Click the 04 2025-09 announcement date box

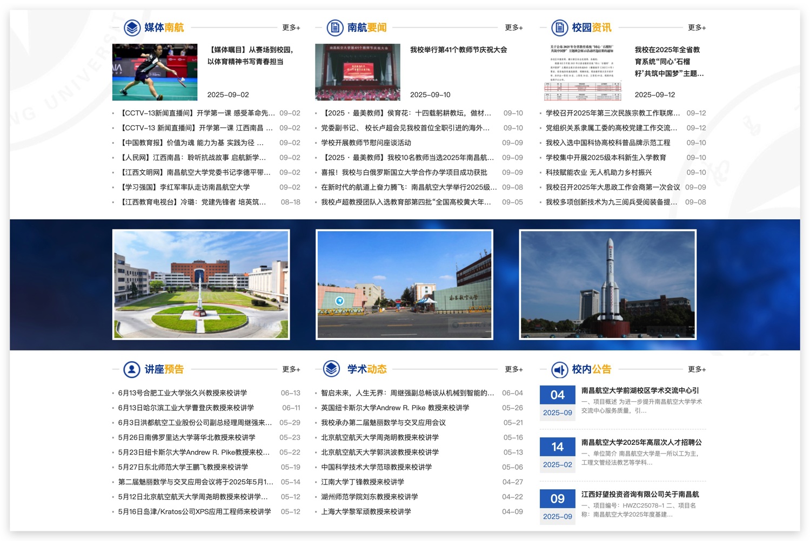[557, 403]
